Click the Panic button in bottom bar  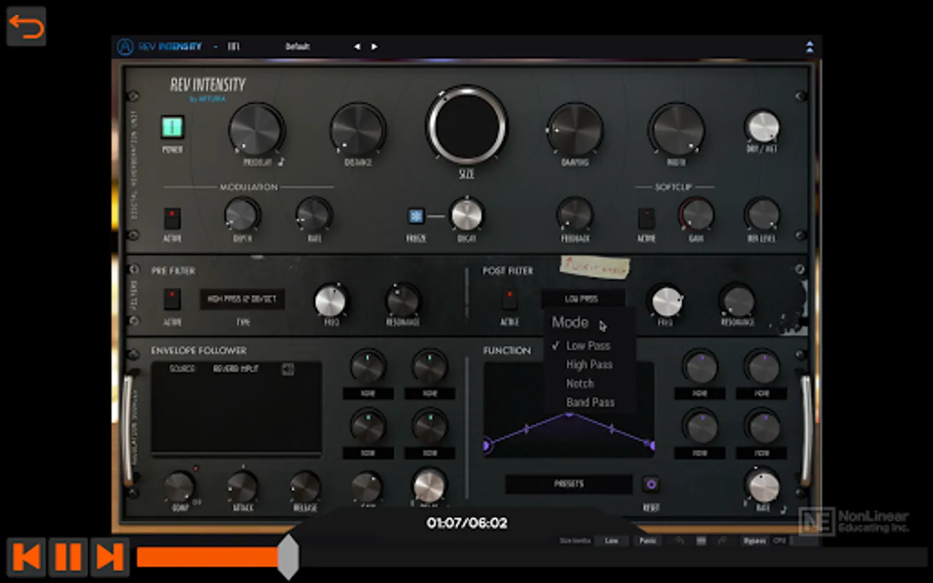click(647, 540)
